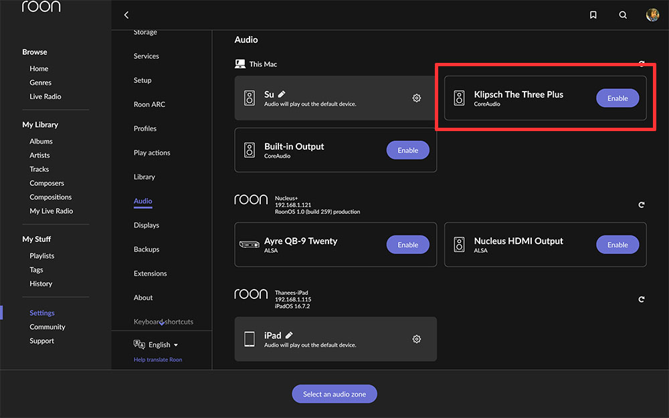Open the user profile avatar
Image resolution: width=669 pixels, height=418 pixels.
tap(652, 15)
